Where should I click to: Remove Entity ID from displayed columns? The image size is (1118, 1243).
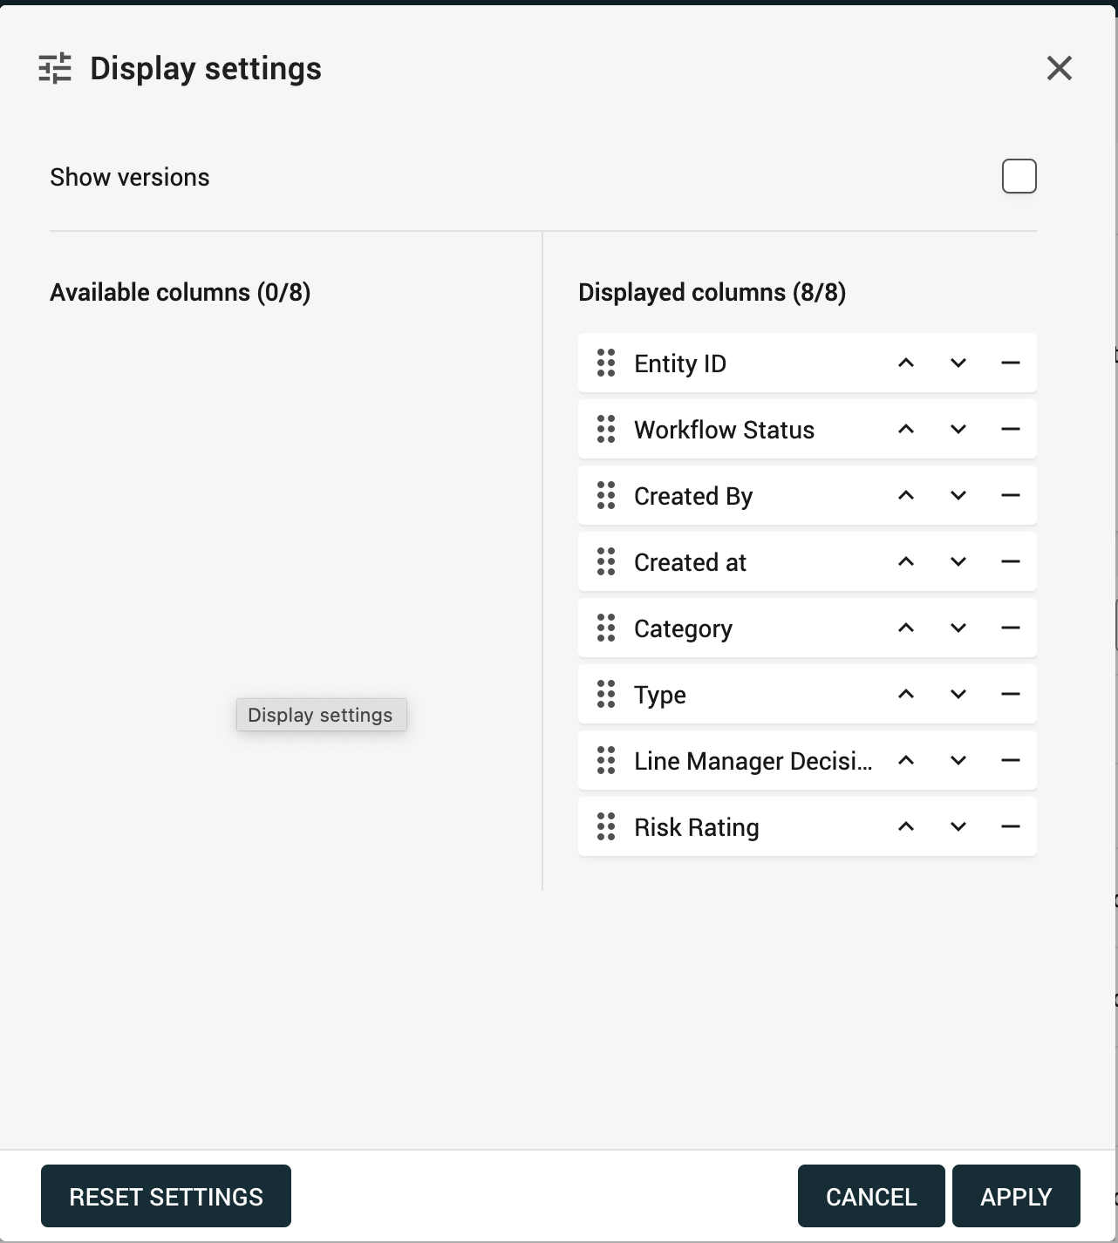coord(1011,363)
